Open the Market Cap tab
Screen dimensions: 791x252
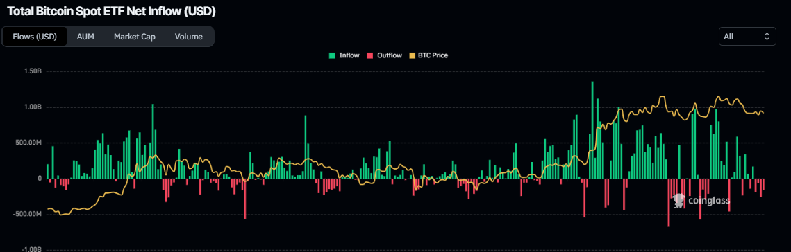tap(134, 37)
